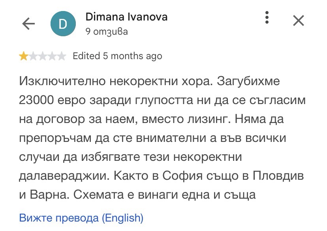
Task: Click the '9 отзива' reviews count
Action: [107, 32]
